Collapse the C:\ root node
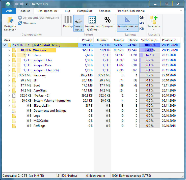This screenshot has width=186, height=180. 5,45
